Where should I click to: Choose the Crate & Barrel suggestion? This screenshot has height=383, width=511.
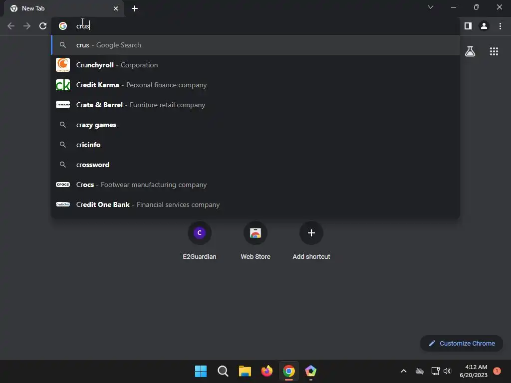pos(256,105)
